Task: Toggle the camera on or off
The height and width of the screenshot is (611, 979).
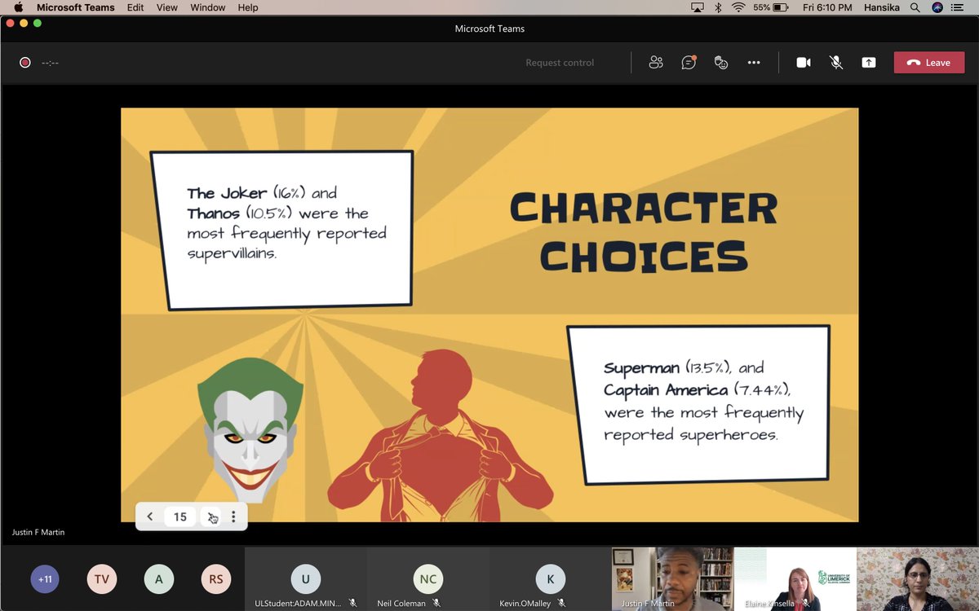Action: (x=804, y=63)
